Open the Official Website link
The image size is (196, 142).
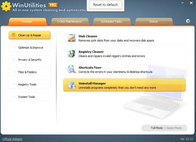click(x=12, y=139)
